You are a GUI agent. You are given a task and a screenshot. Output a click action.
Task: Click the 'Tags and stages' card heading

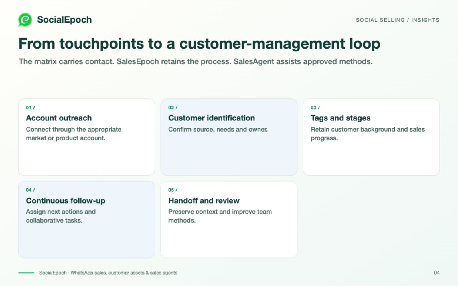point(341,118)
